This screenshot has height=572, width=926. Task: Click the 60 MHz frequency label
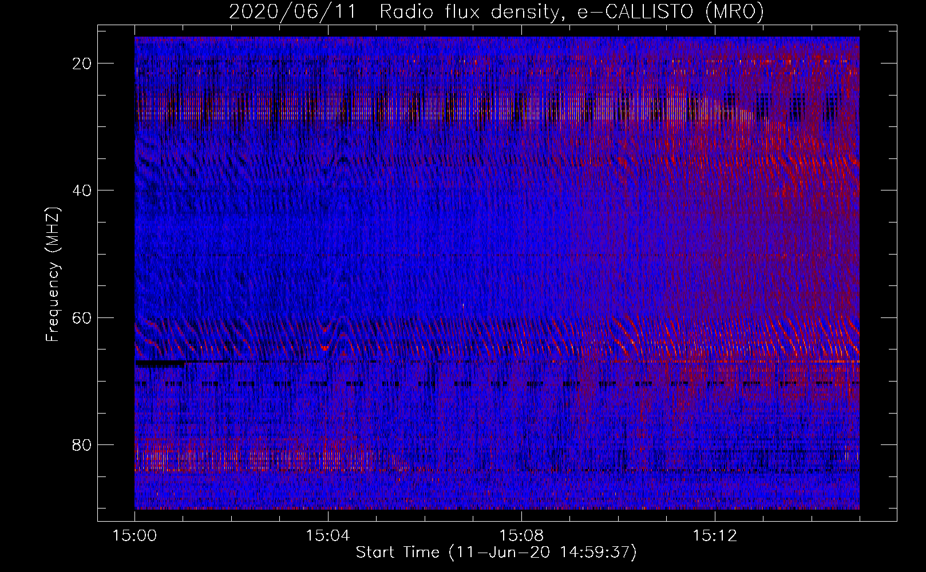pos(82,317)
